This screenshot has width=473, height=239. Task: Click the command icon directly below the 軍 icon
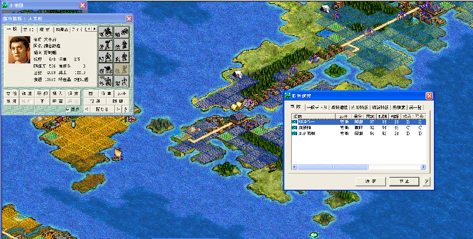pyautogui.click(x=106, y=44)
